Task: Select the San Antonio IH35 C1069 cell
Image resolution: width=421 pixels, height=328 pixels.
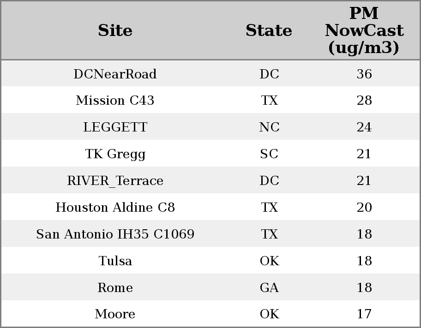Action: tap(115, 234)
